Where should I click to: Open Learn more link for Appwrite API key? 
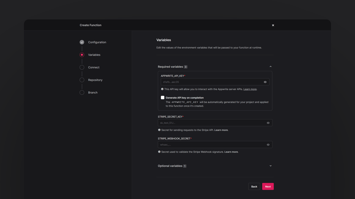[x=250, y=89]
